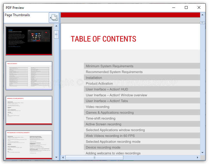209x164 pixels.
Task: Open the Device recording mode entry
Action: pyautogui.click(x=142, y=148)
